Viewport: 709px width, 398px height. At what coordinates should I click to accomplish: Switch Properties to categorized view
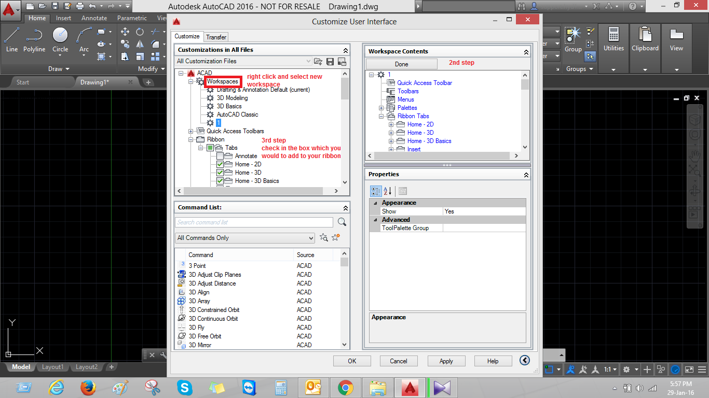[x=376, y=191]
